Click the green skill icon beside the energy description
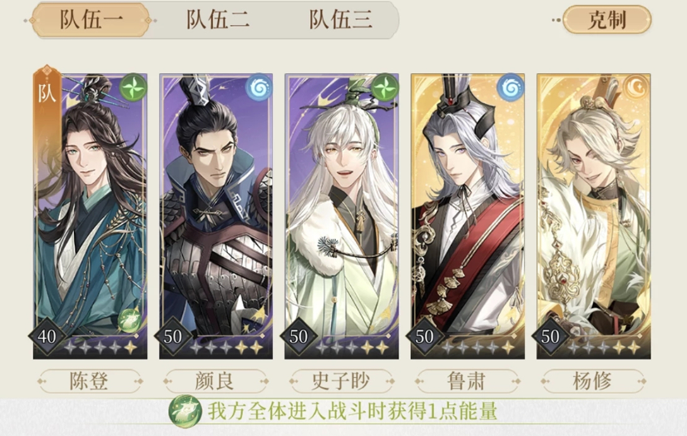Image resolution: width=687 pixels, height=436 pixels. [185, 412]
